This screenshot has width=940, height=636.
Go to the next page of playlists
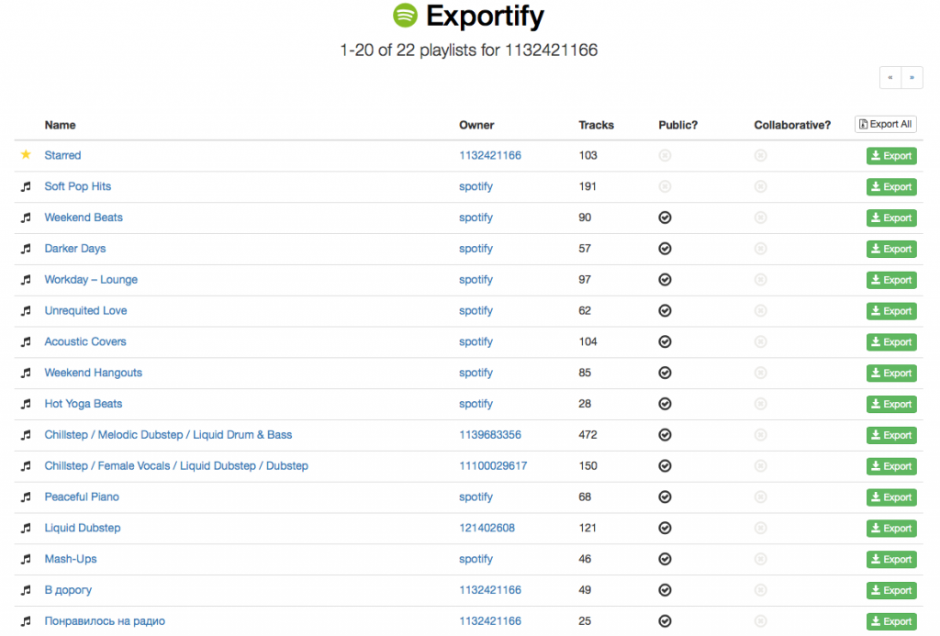[x=912, y=78]
